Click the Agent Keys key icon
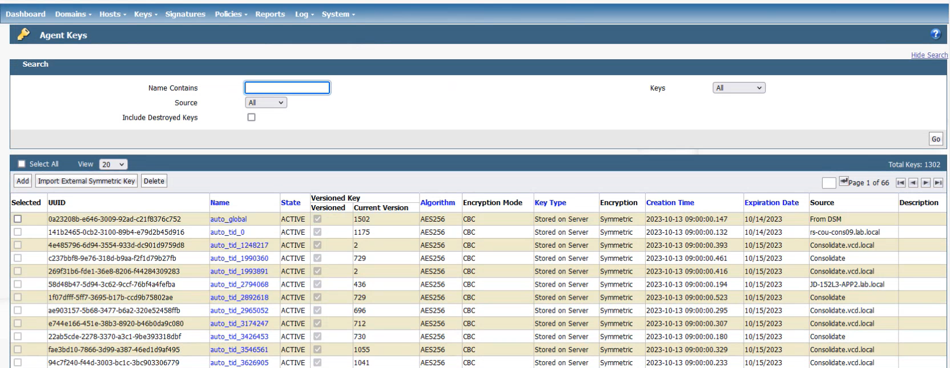Image resolution: width=950 pixels, height=368 pixels. [23, 35]
